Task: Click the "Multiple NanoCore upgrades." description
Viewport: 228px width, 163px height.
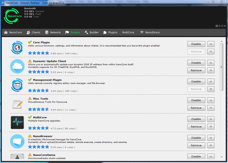Action: [x=44, y=121]
